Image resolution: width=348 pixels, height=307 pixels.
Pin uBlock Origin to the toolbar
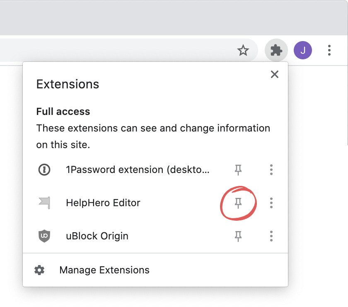pos(238,236)
